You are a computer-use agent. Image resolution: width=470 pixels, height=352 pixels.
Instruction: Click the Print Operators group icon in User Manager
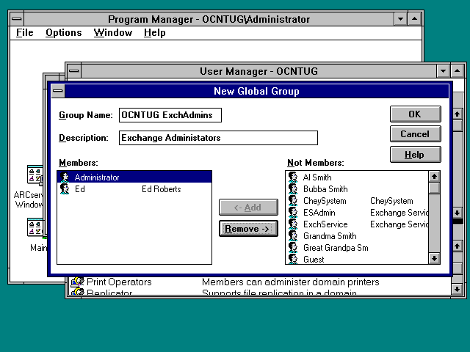tap(77, 282)
